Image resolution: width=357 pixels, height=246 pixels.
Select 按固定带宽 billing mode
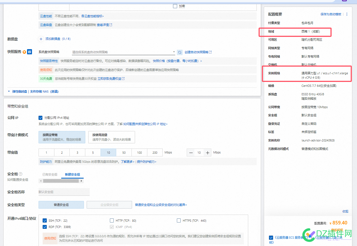coord(62,137)
